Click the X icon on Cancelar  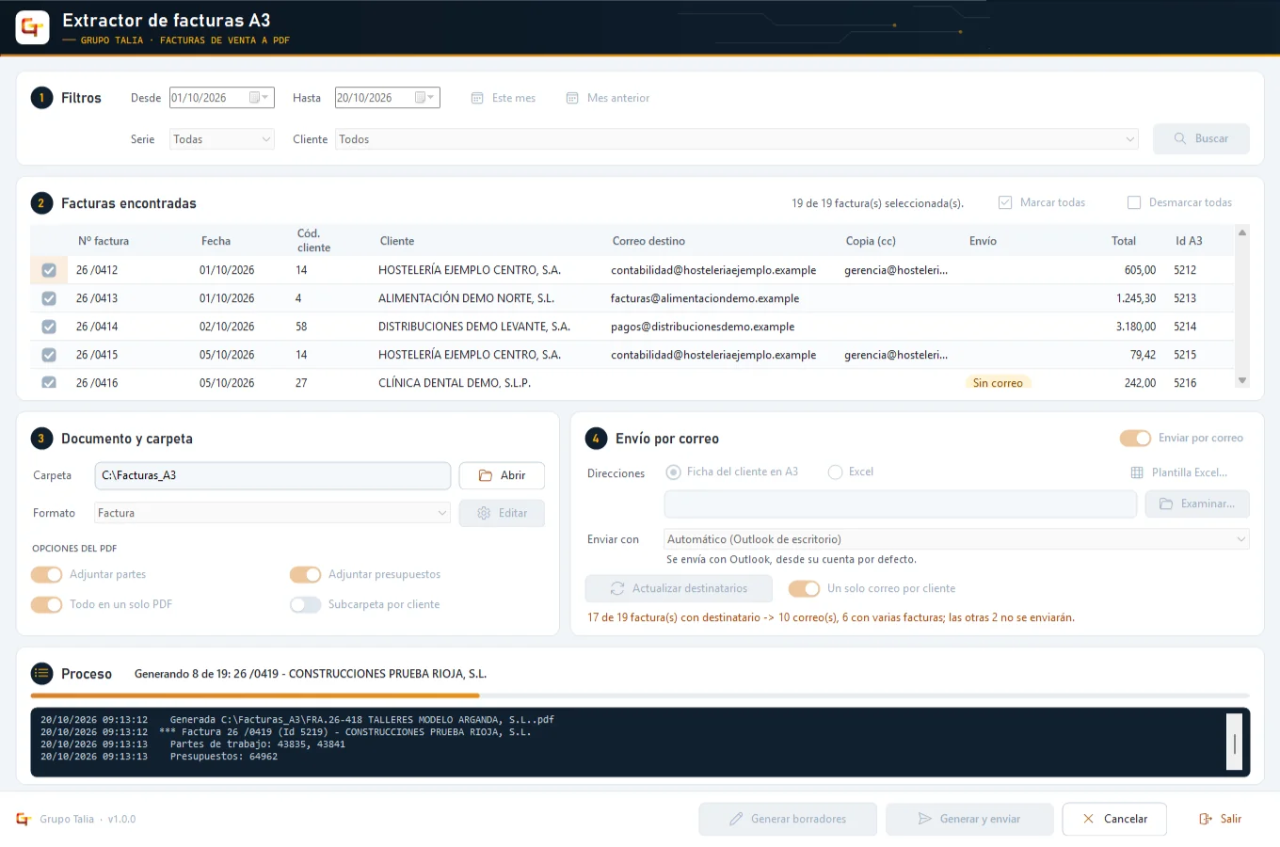(x=1088, y=819)
